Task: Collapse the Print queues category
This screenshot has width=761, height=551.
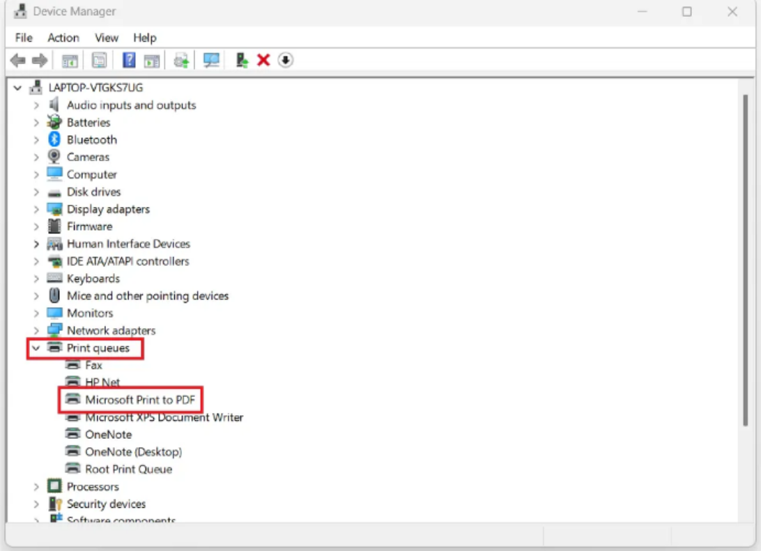Action: point(36,348)
